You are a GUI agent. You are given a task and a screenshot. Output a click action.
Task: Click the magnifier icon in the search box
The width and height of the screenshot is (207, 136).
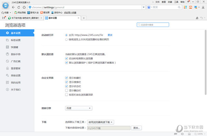179,7
